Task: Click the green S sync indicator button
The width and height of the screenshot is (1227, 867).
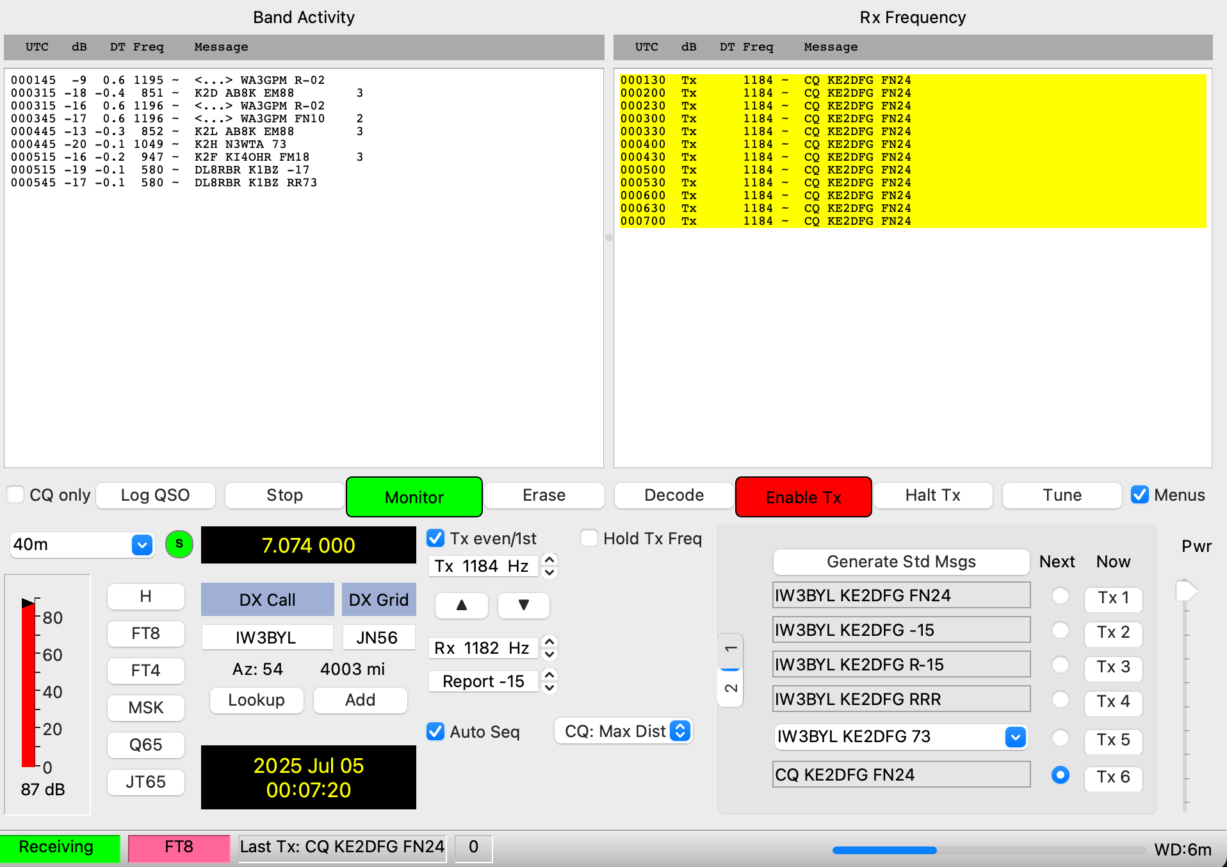Action: [x=179, y=544]
